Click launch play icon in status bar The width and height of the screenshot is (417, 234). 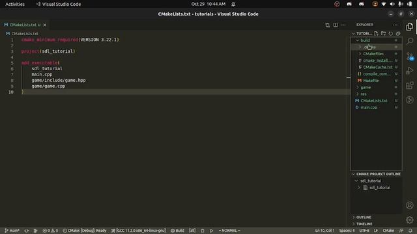211,231
